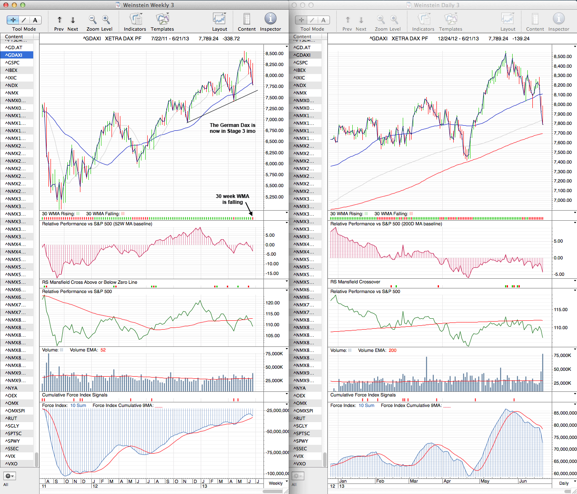Zoom in the Weinstein Daily chart
577x494 pixels.
(394, 20)
